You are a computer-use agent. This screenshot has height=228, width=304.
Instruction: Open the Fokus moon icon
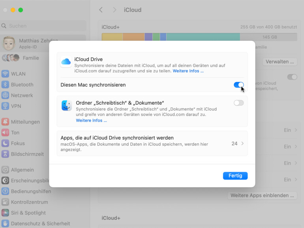[x=5, y=143]
